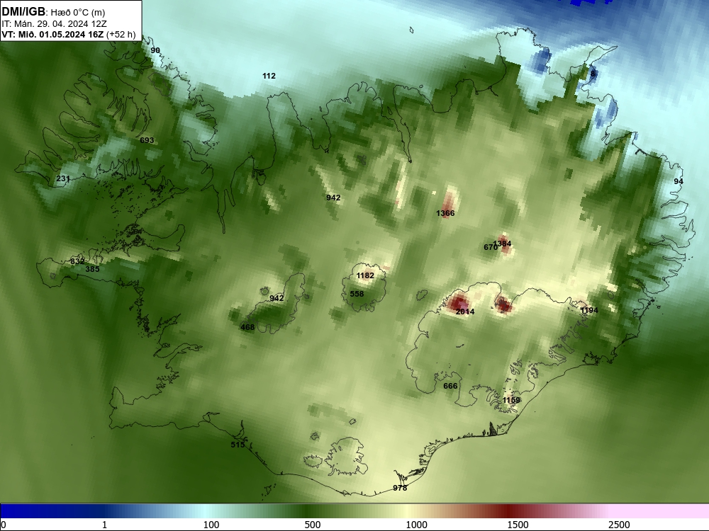The width and height of the screenshot is (709, 531).
Task: Click the 'VT: Mið. 01.05.2024 16Z' line
Action: pyautogui.click(x=52, y=34)
